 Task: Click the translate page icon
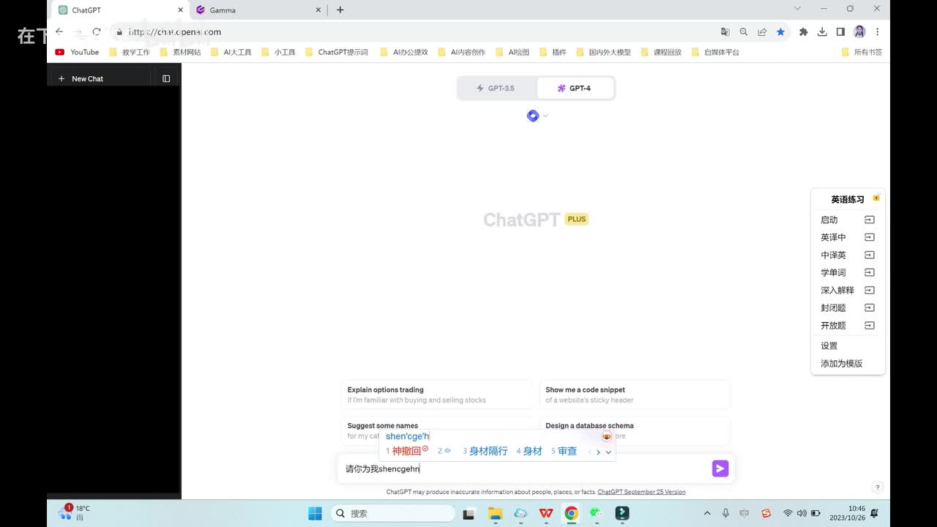click(x=725, y=31)
